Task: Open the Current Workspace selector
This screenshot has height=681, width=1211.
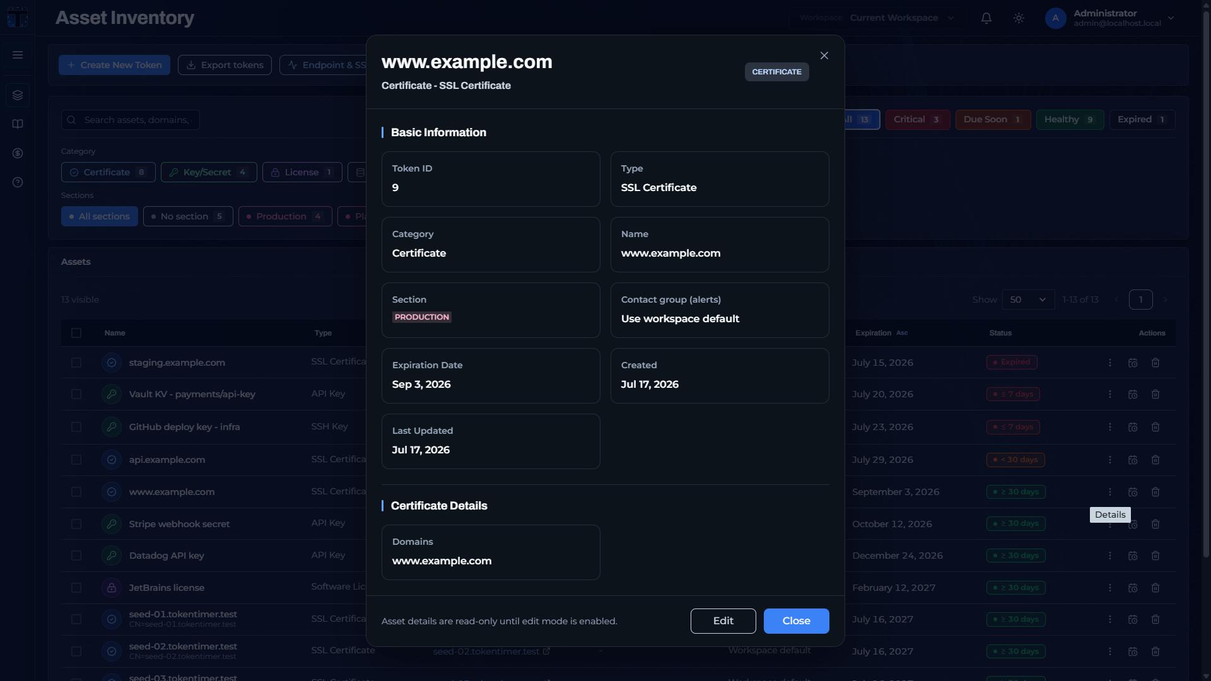Action: click(877, 18)
